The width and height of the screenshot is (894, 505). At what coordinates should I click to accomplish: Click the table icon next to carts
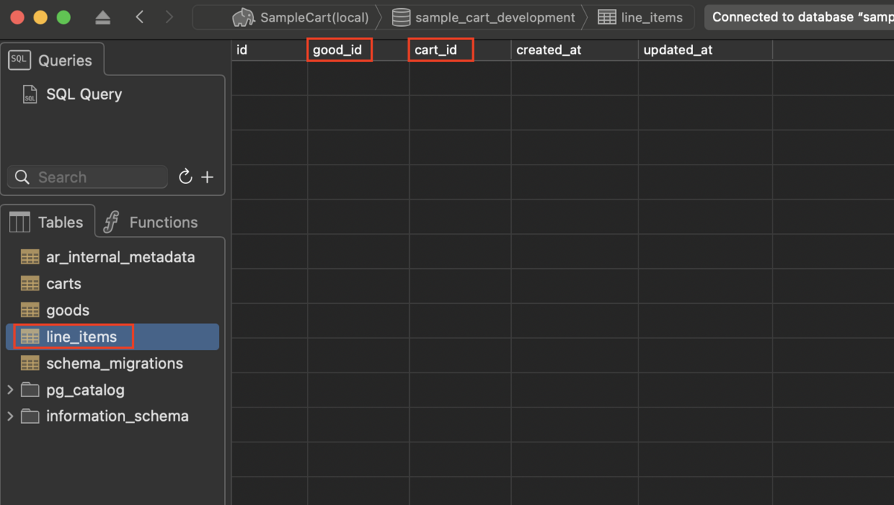coord(30,284)
